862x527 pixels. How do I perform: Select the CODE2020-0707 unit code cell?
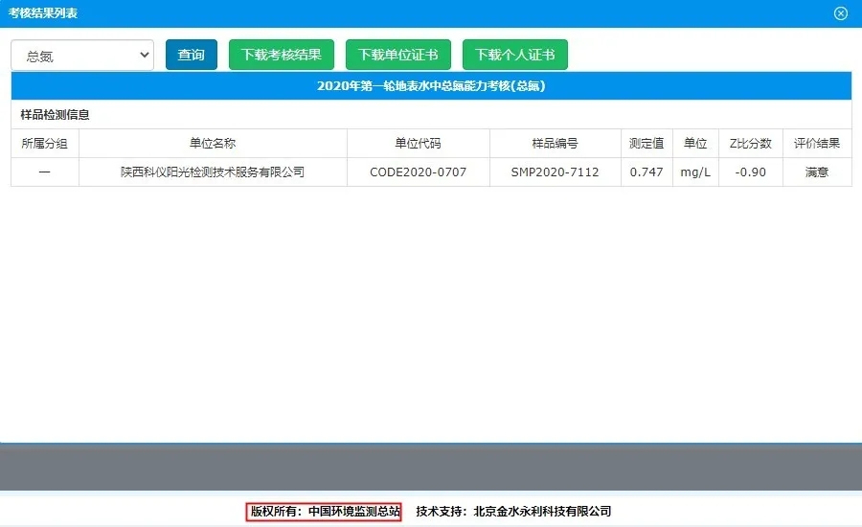tap(419, 172)
